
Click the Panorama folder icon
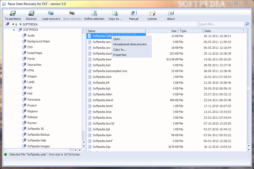click(24, 99)
